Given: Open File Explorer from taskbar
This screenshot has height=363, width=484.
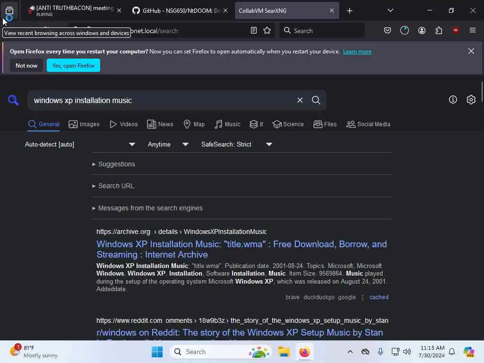Looking at the screenshot, I should click(284, 352).
